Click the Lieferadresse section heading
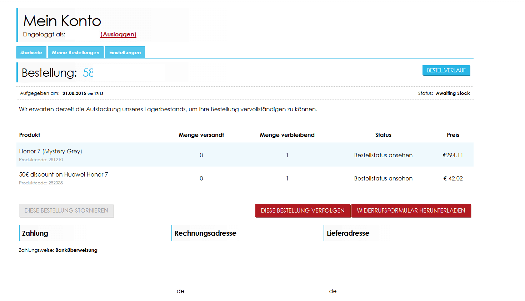The image size is (525, 301). point(348,233)
